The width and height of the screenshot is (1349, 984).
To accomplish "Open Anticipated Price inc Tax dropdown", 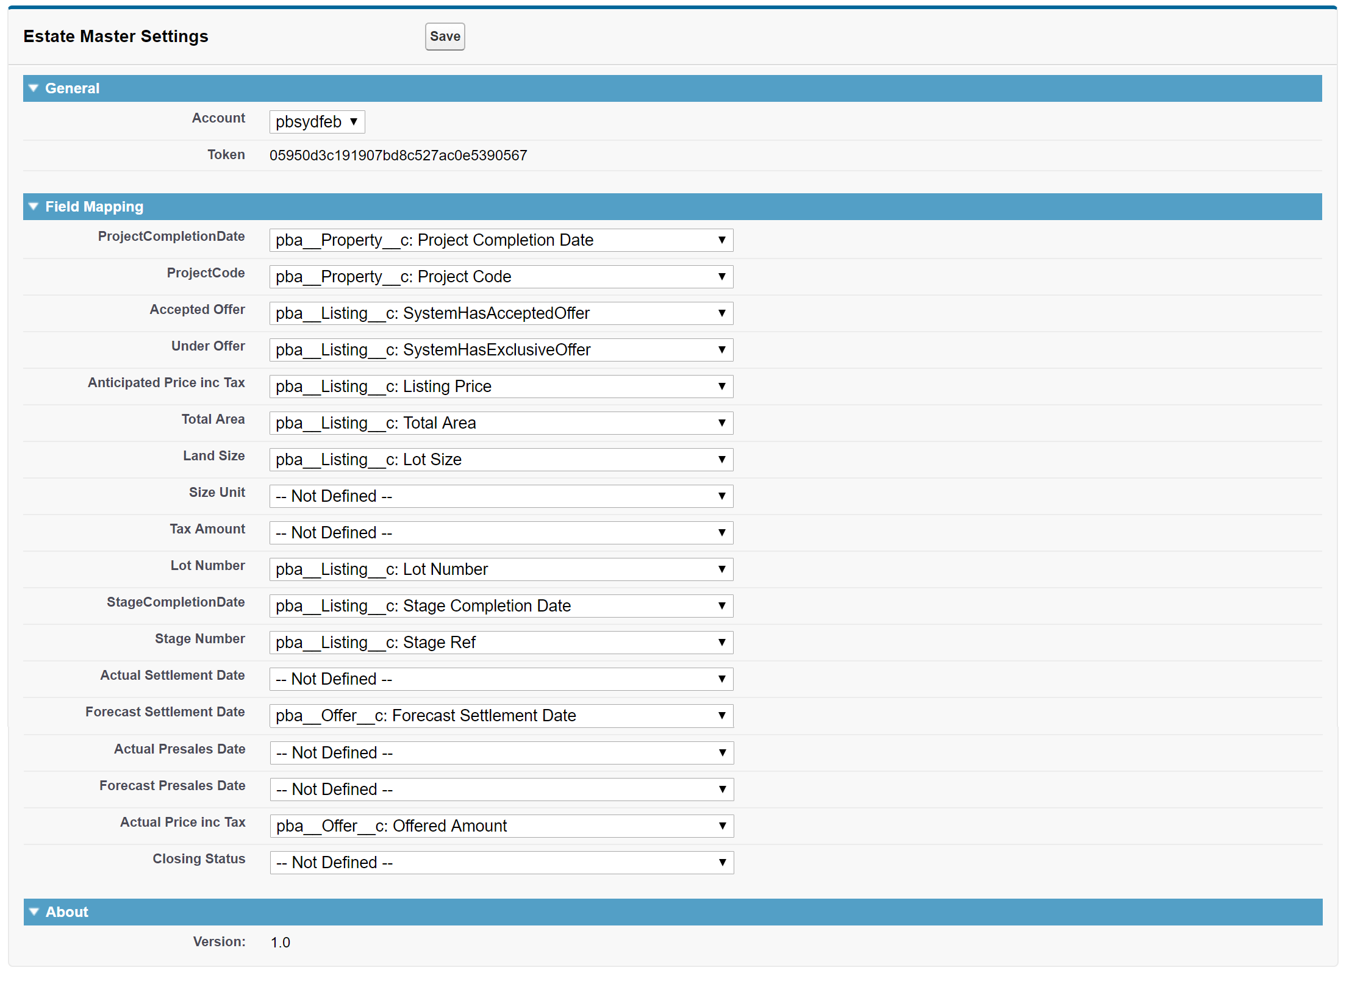I will 501,387.
